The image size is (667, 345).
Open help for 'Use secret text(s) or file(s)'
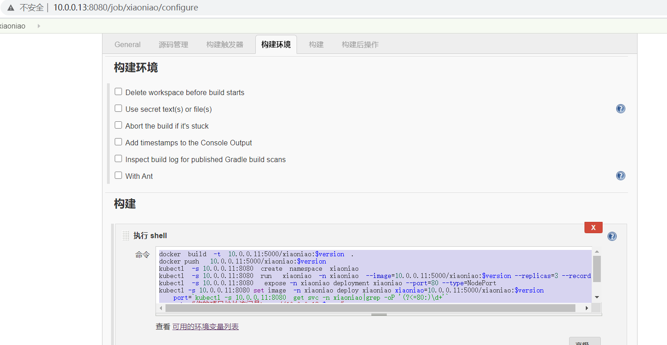[621, 109]
